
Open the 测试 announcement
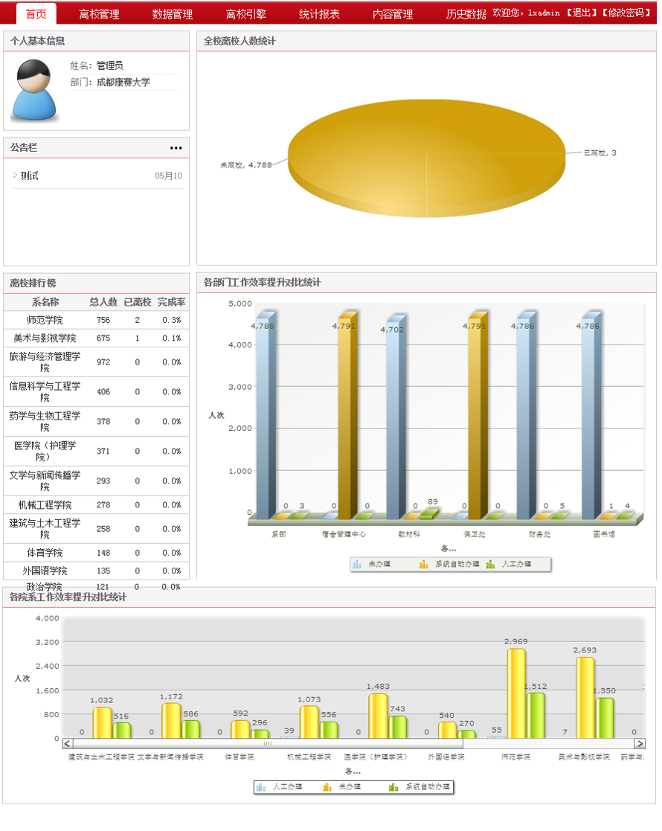click(x=29, y=176)
